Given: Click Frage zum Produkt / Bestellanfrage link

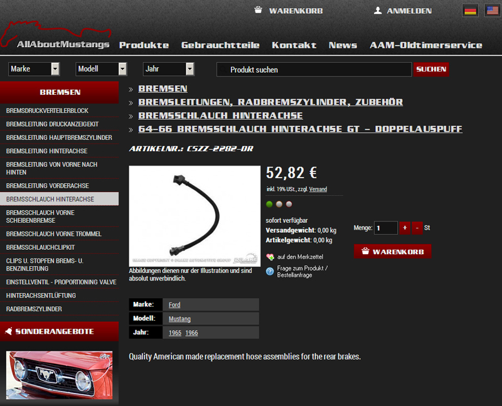Looking at the screenshot, I should (x=302, y=272).
